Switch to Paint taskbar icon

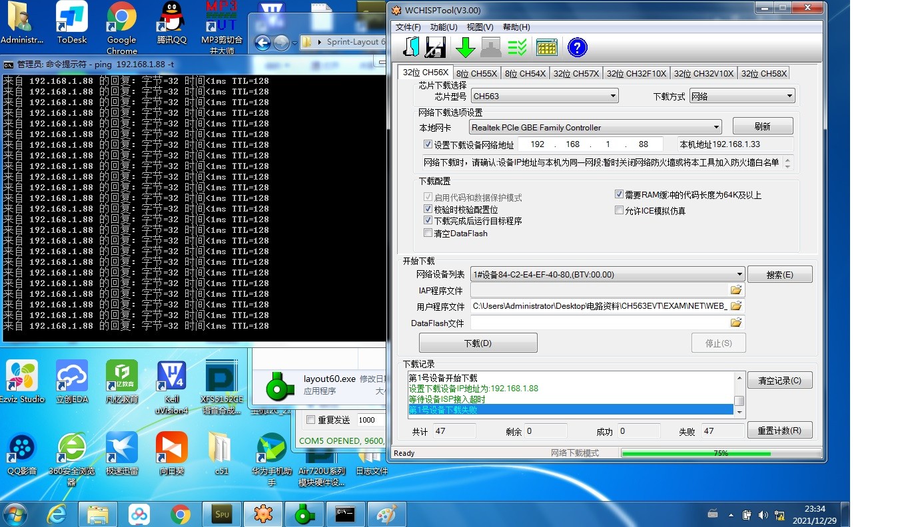(386, 514)
